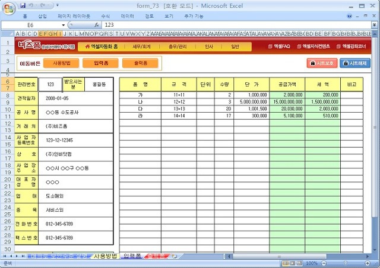Click the insert new worksheet icon
This screenshot has height=268, width=380.
coord(174,256)
